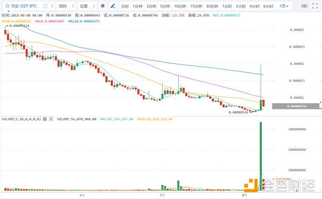This screenshot has width=322, height=199.
Task: Star the 币安-OST-BTC pair as favorite
Action: [8, 6]
